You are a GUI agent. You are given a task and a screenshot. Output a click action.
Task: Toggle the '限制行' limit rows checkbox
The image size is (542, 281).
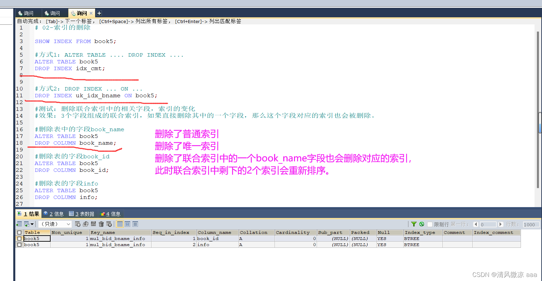(430, 224)
